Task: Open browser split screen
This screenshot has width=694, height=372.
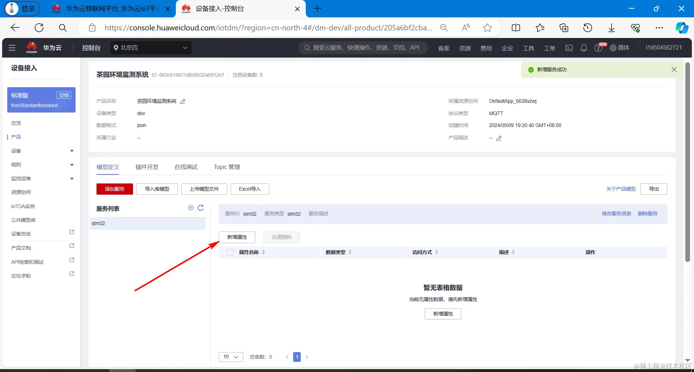Action: 516,28
